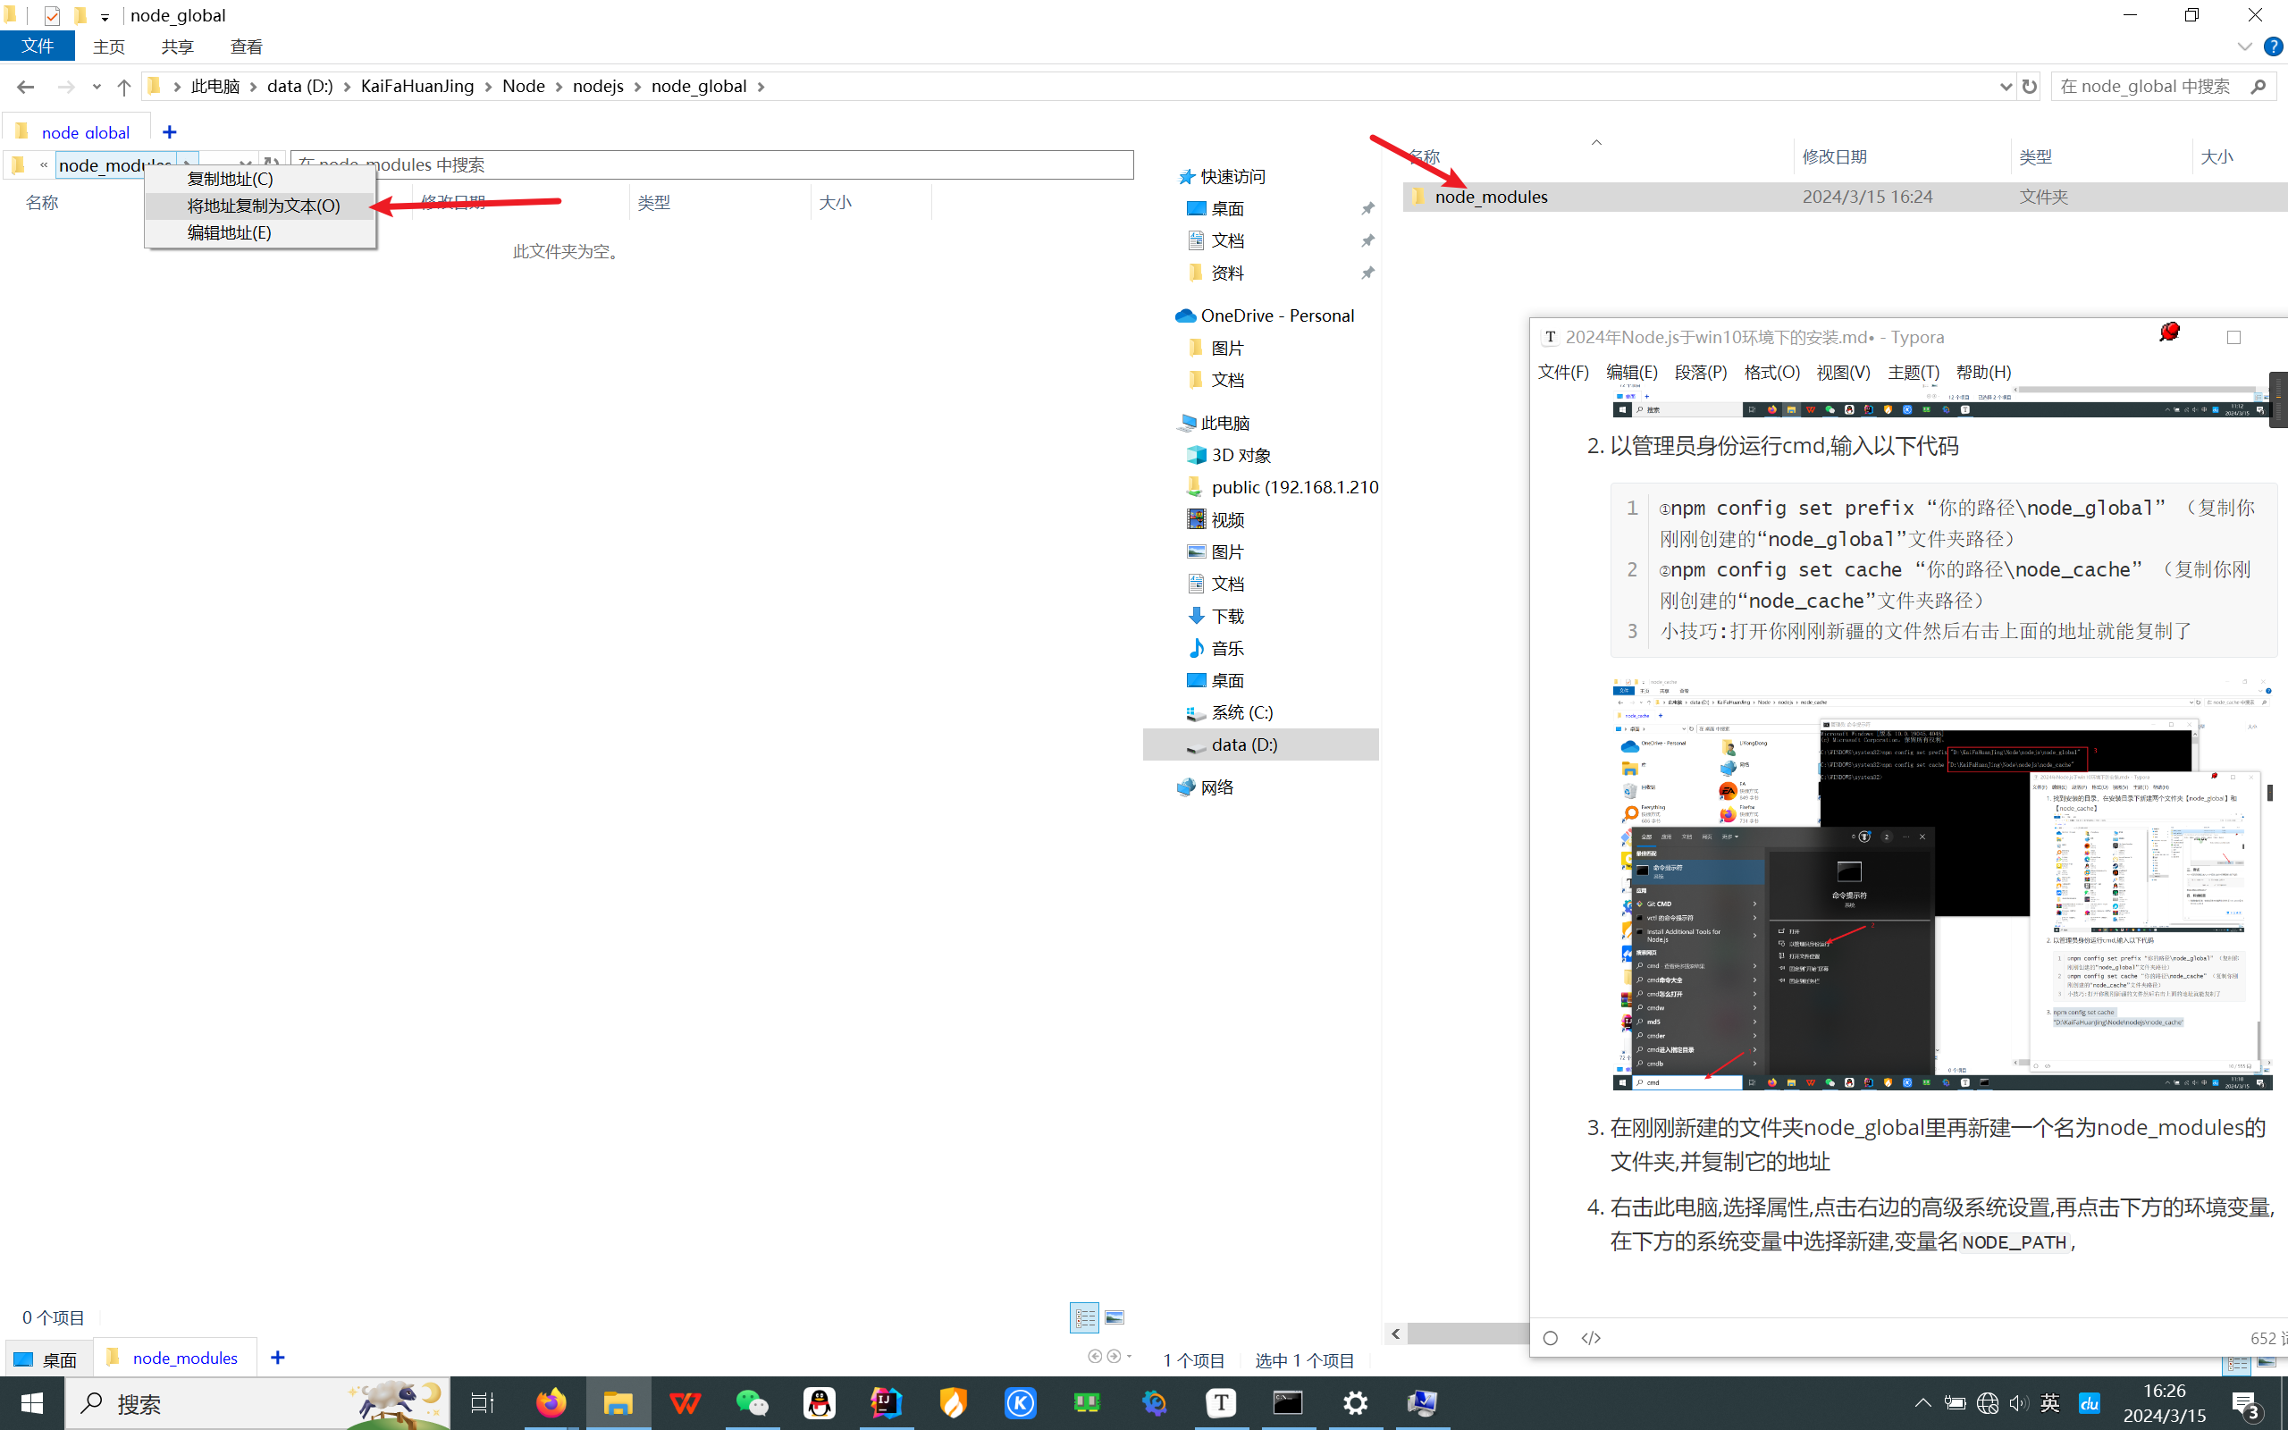
Task: Select 将地址复制为文本(O) from context menu
Action: 263,206
